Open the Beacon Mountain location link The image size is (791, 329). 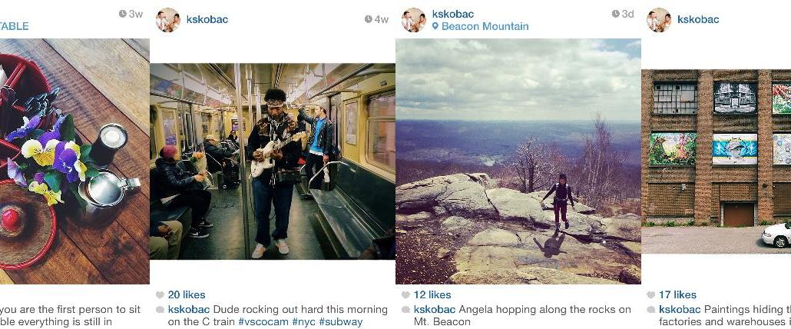(x=485, y=26)
